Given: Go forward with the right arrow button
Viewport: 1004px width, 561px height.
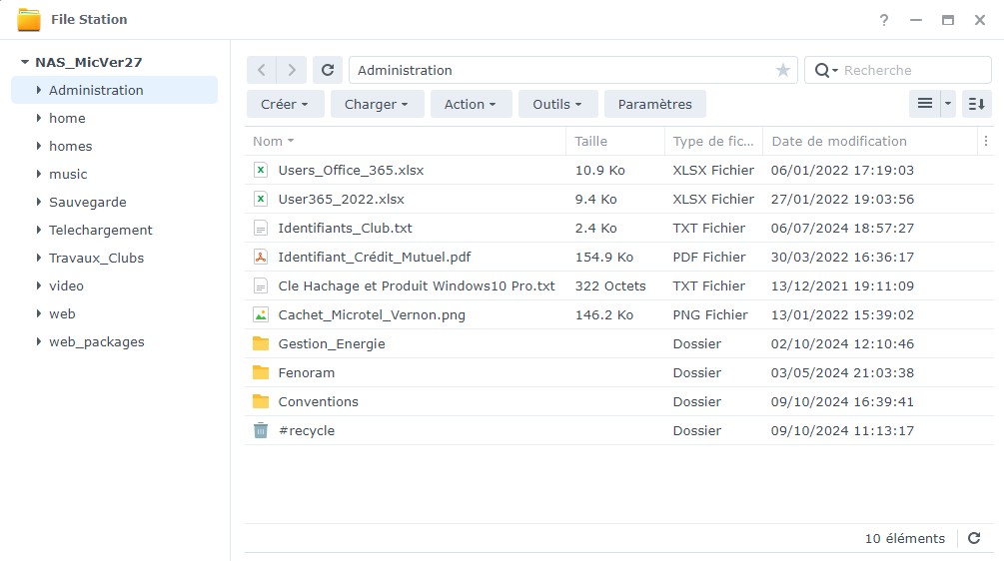Looking at the screenshot, I should (291, 70).
